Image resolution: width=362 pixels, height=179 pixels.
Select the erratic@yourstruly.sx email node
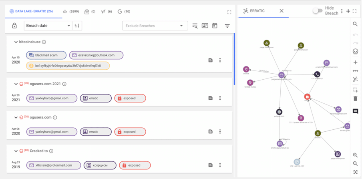coord(280,143)
